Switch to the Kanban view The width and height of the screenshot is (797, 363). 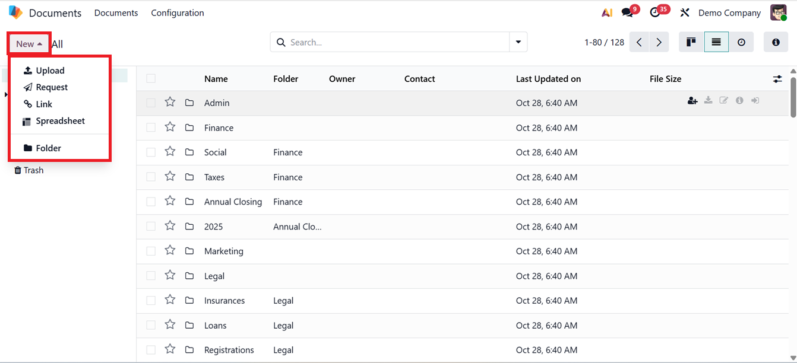click(x=691, y=42)
